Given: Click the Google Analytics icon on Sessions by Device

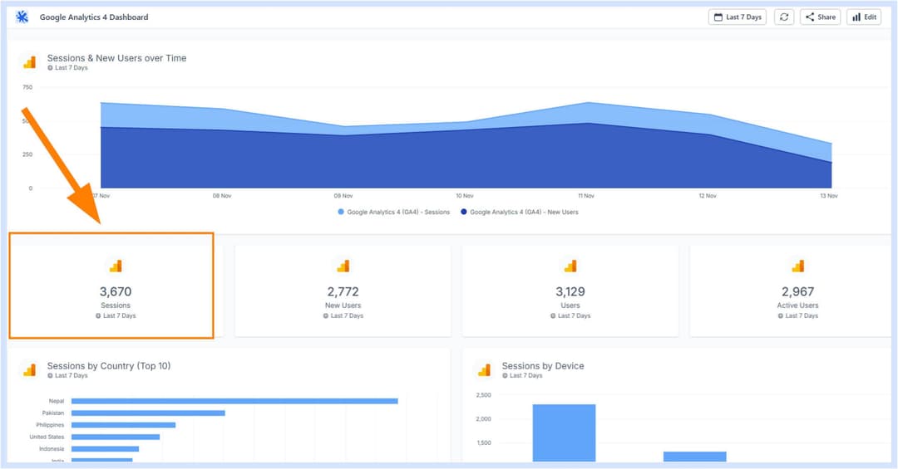Looking at the screenshot, I should 485,370.
